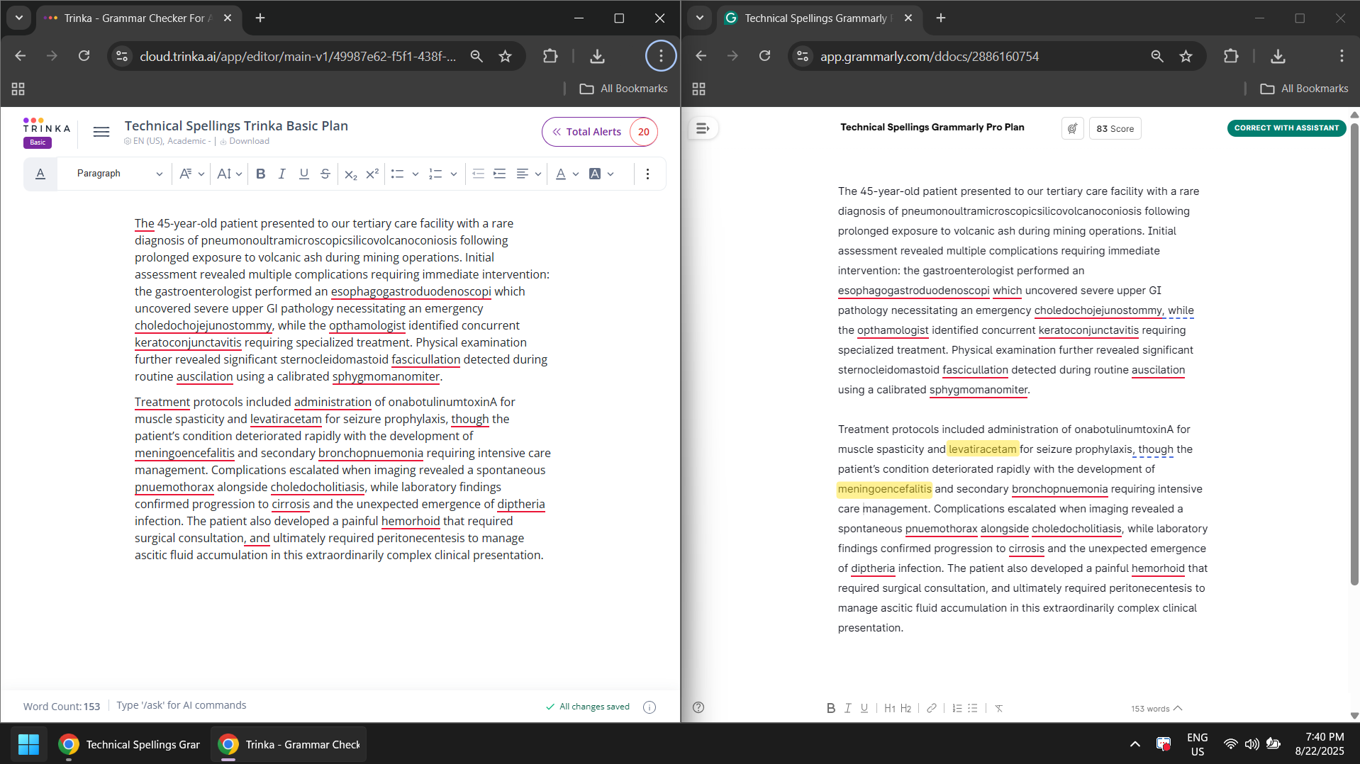This screenshot has height=764, width=1360.
Task: Toggle Bold in the Grammarly bottom toolbar
Action: [830, 708]
